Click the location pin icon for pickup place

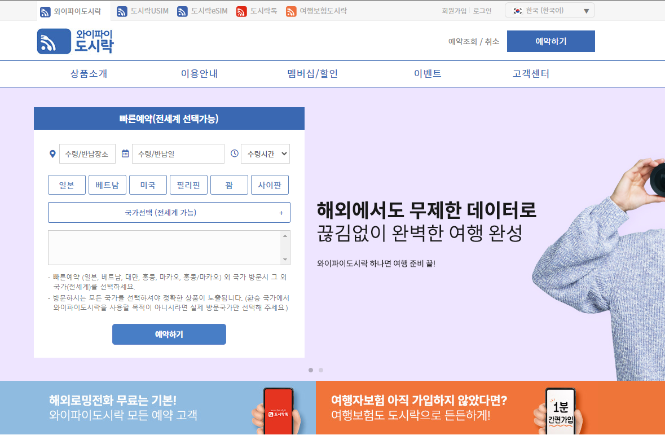52,153
